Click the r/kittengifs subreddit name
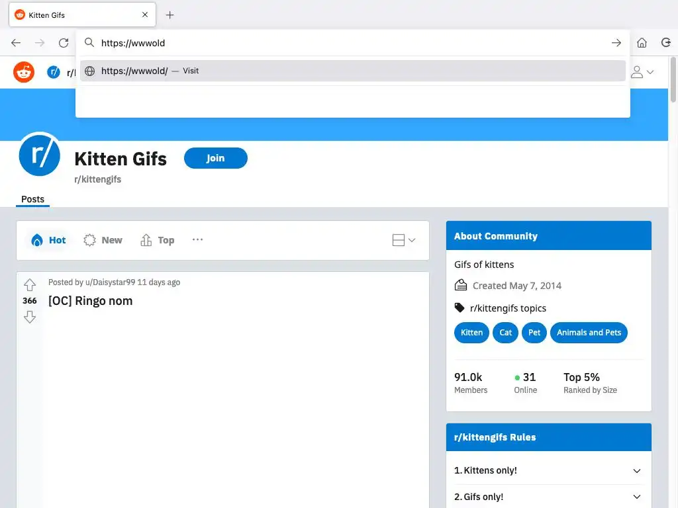The width and height of the screenshot is (678, 508). (x=98, y=179)
